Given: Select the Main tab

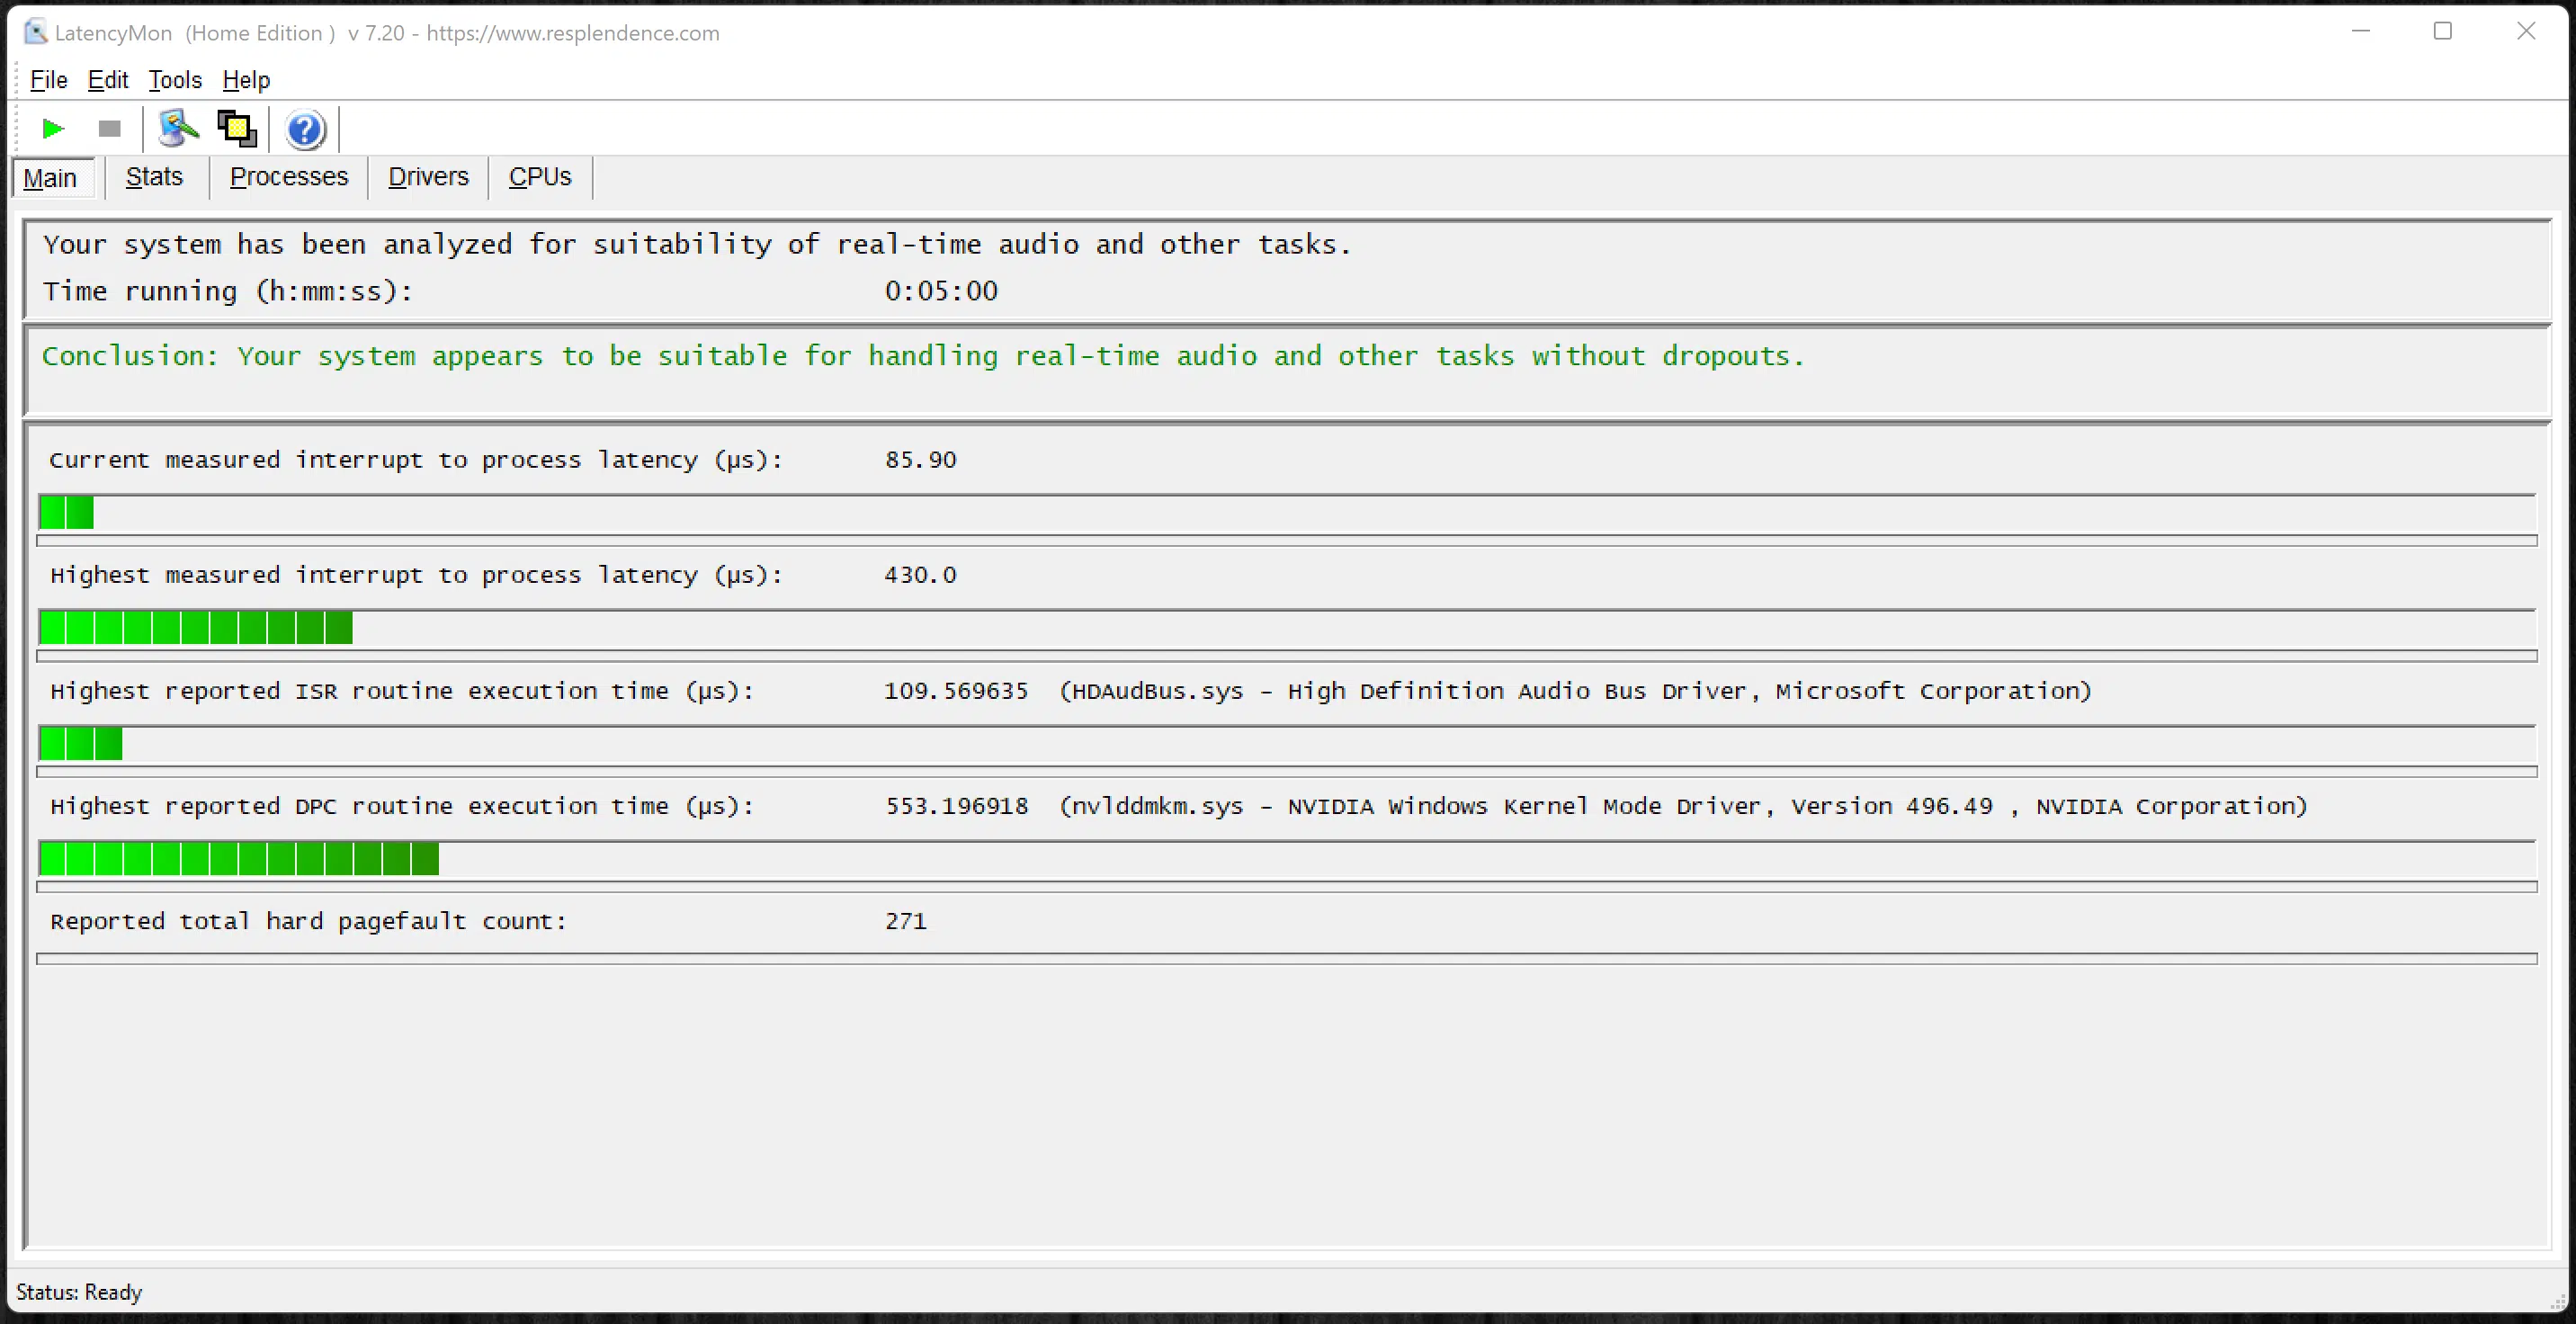Looking at the screenshot, I should 51,178.
